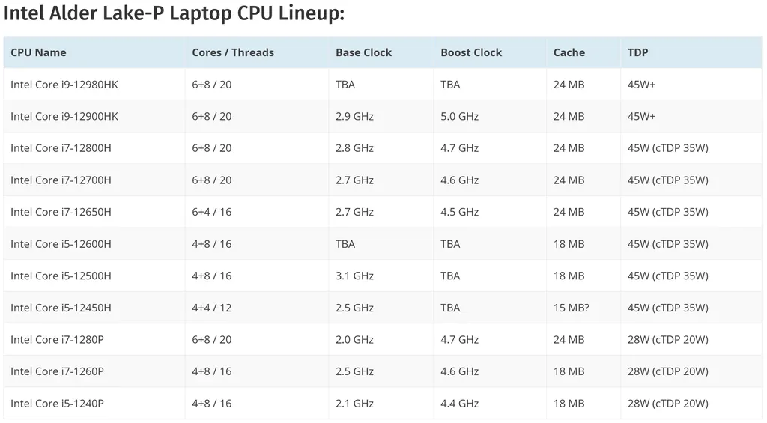Click the 5.0 GHz boost clock value
The height and width of the screenshot is (423, 767).
click(x=460, y=117)
